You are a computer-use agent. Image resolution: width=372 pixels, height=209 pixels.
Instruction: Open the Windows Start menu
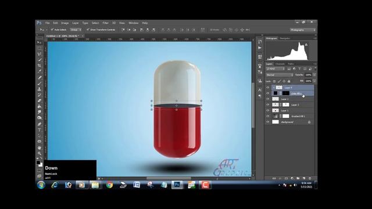click(x=41, y=185)
